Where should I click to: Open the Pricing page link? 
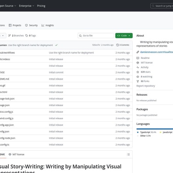[x=41, y=6]
